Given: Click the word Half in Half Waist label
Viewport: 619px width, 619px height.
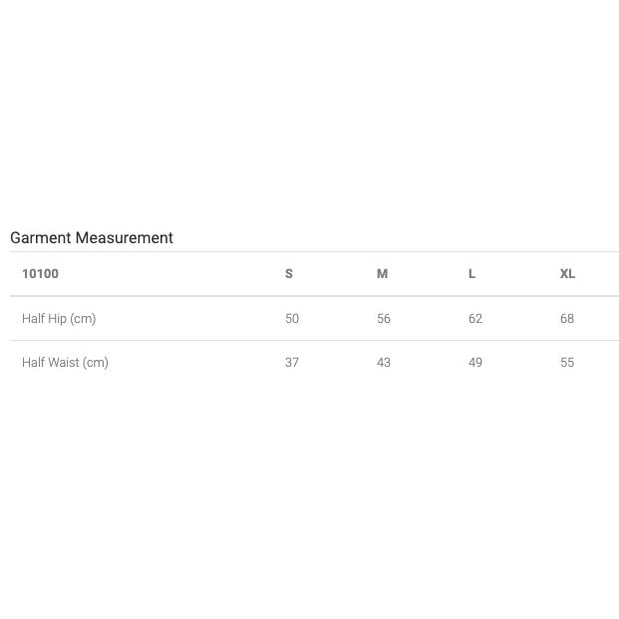Looking at the screenshot, I should click(33, 363).
